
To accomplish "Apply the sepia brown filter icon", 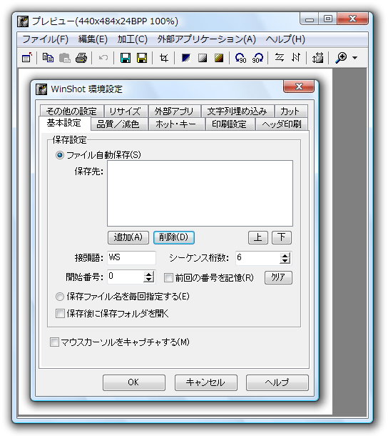I will point(219,58).
